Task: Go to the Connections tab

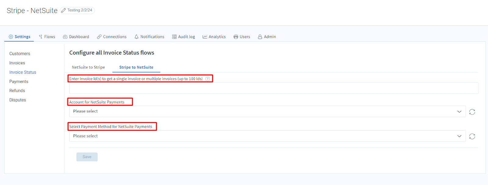Action: click(x=112, y=37)
